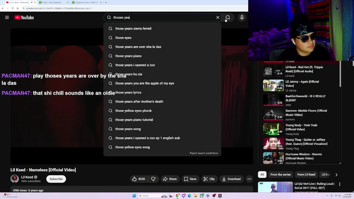The width and height of the screenshot is (354, 199).
Task: Reload the page
Action: coord(12,8)
